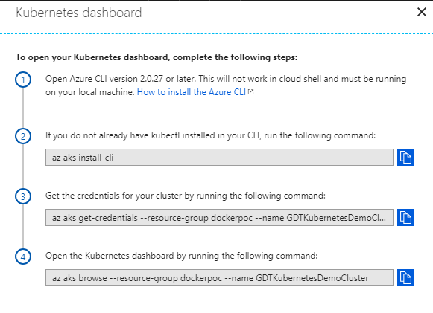The height and width of the screenshot is (313, 433).
Task: Click into the az aks browse command box
Action: 219,278
